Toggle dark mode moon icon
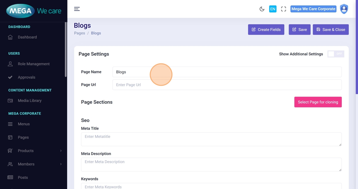 tap(262, 9)
